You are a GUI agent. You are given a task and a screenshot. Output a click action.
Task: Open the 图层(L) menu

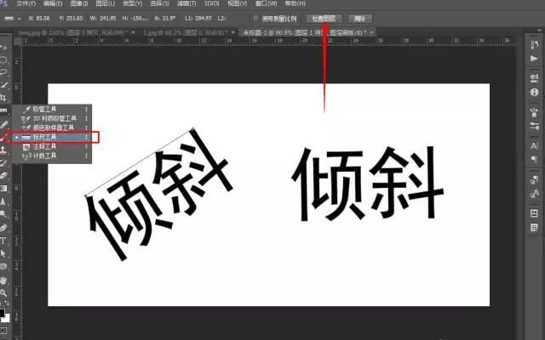click(105, 3)
